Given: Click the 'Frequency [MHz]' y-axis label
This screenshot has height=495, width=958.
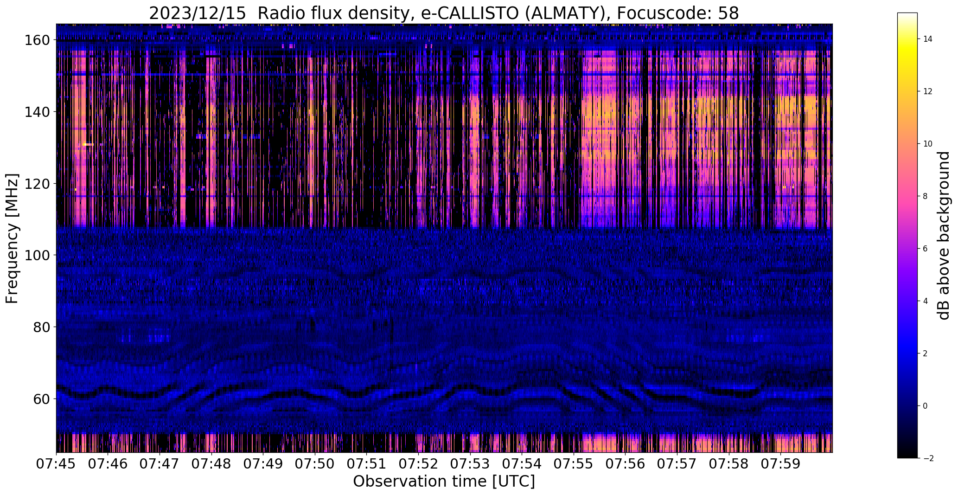Looking at the screenshot, I should click(12, 238).
